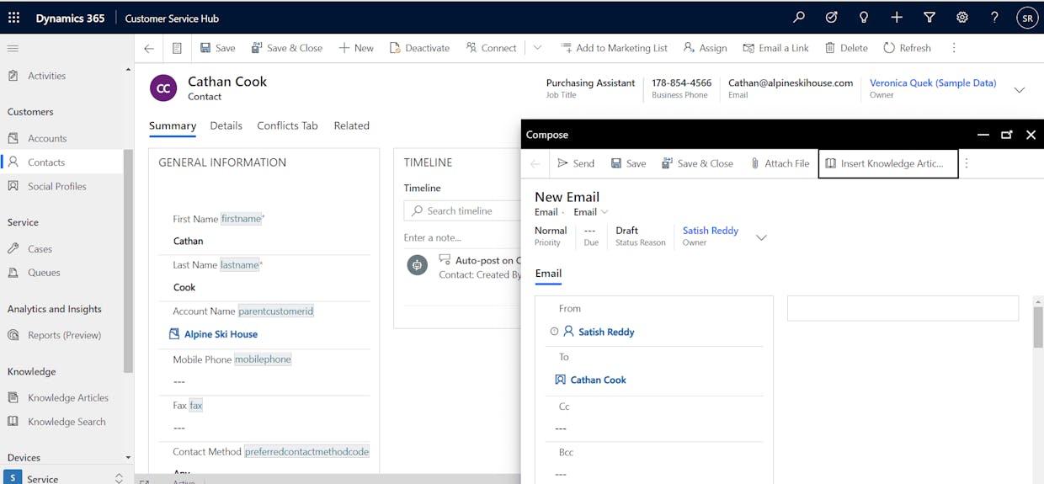Click the search magnifier icon in top bar
Image resolution: width=1044 pixels, height=484 pixels.
799,18
